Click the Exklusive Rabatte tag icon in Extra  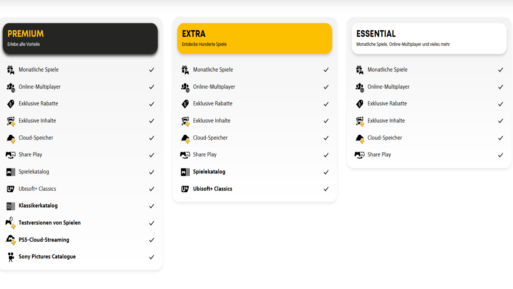(x=185, y=104)
